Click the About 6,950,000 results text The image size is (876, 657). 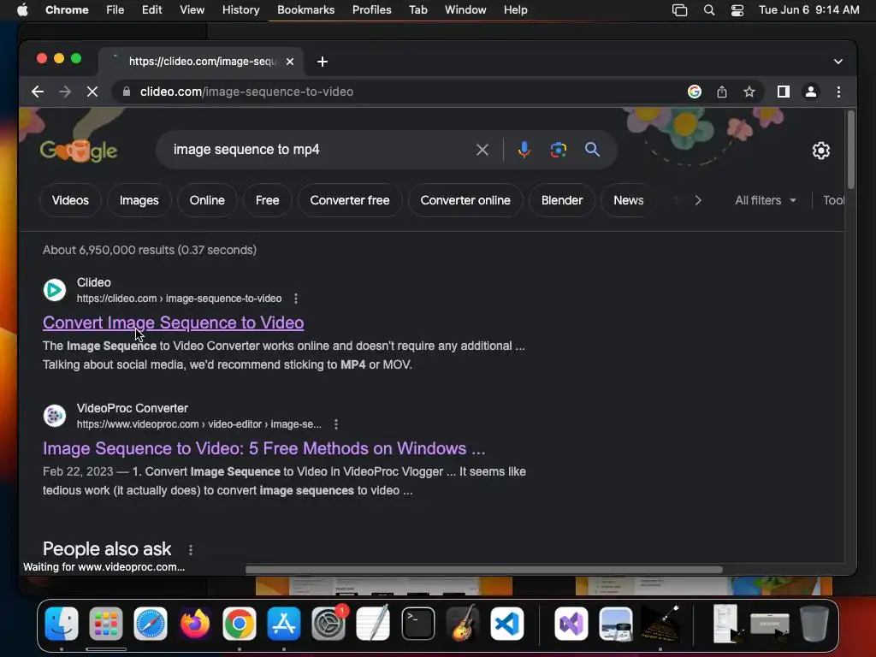[150, 250]
